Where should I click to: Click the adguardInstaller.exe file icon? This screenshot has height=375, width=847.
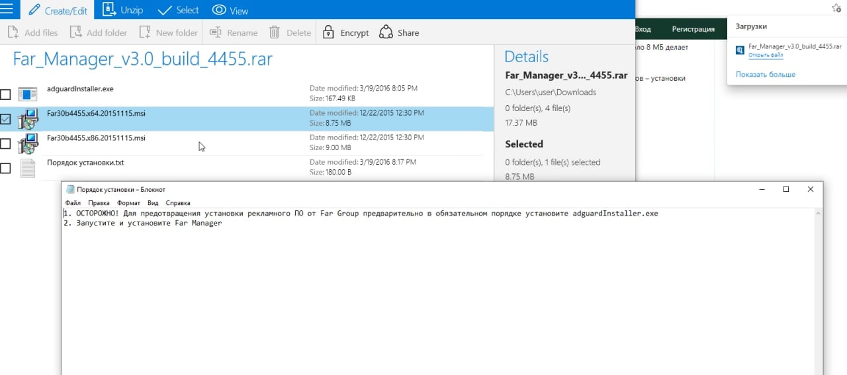[x=28, y=94]
